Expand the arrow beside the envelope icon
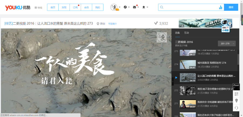The height and width of the screenshot is (117, 243). [138, 7]
